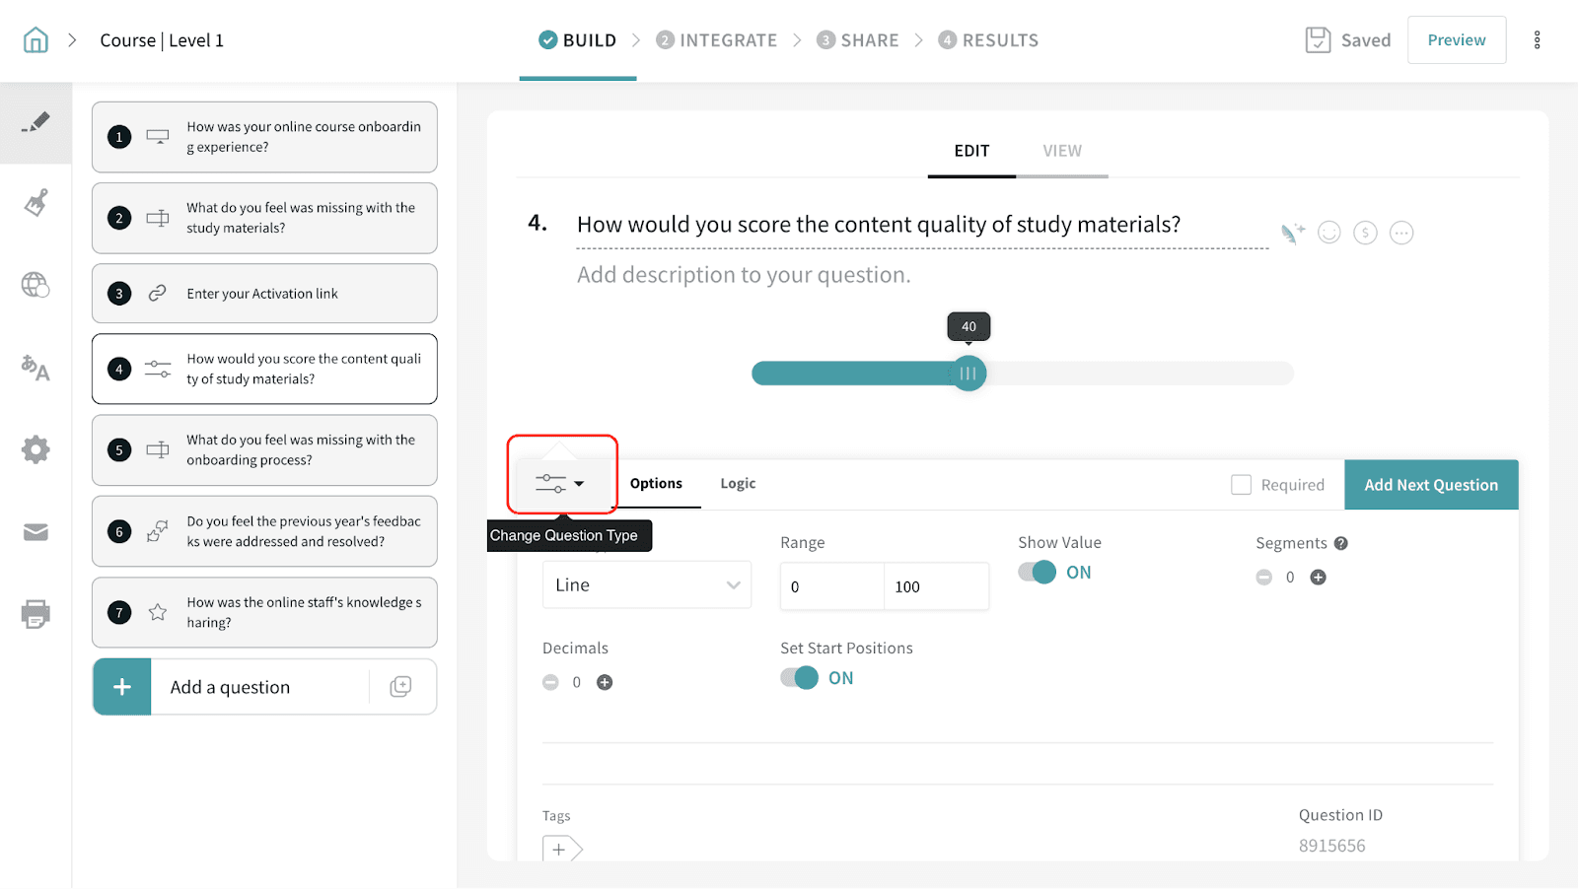
Task: Open the Change Question Type dropdown
Action: 560,484
